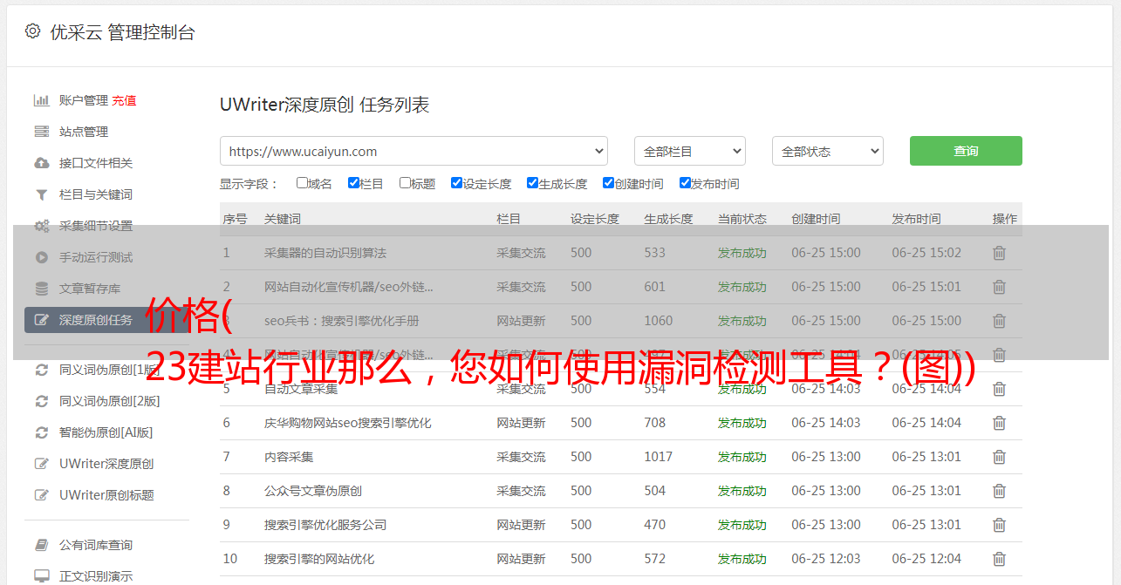Click the gear icon beside 优采云 管理控制台
The width and height of the screenshot is (1121, 585).
[x=32, y=31]
